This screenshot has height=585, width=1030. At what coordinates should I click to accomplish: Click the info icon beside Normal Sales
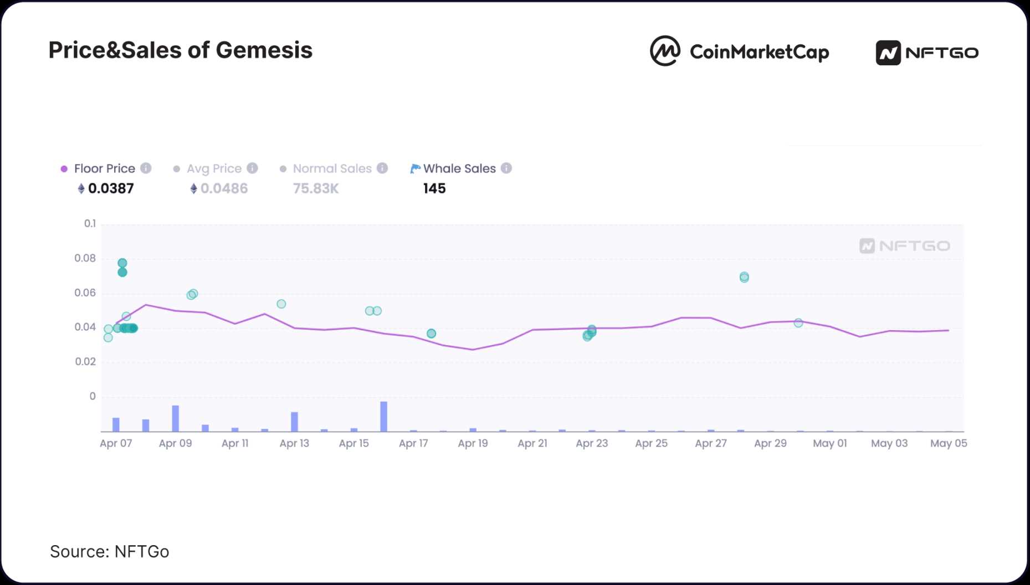(x=382, y=168)
